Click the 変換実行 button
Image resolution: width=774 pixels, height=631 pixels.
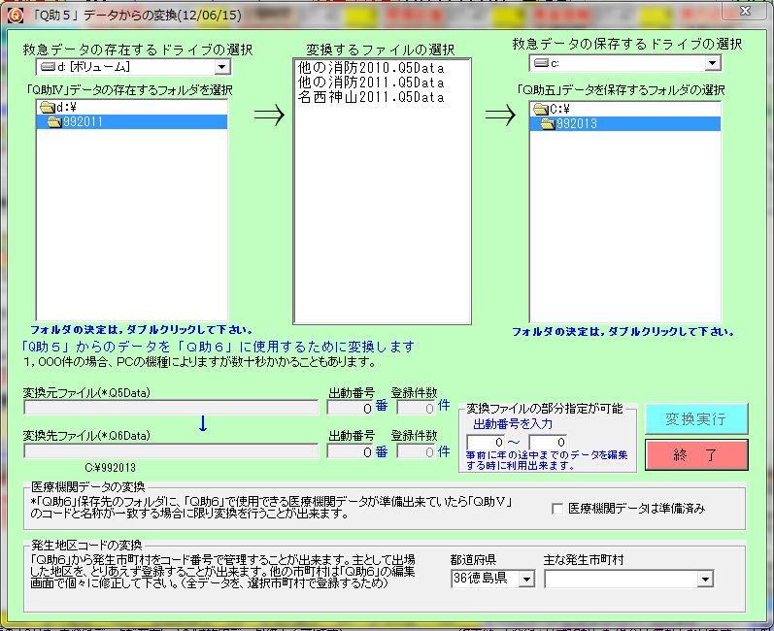(696, 418)
